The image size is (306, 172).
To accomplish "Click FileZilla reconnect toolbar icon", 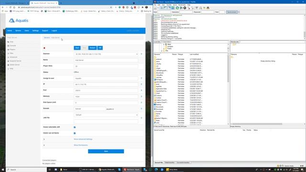I will coord(192,8).
